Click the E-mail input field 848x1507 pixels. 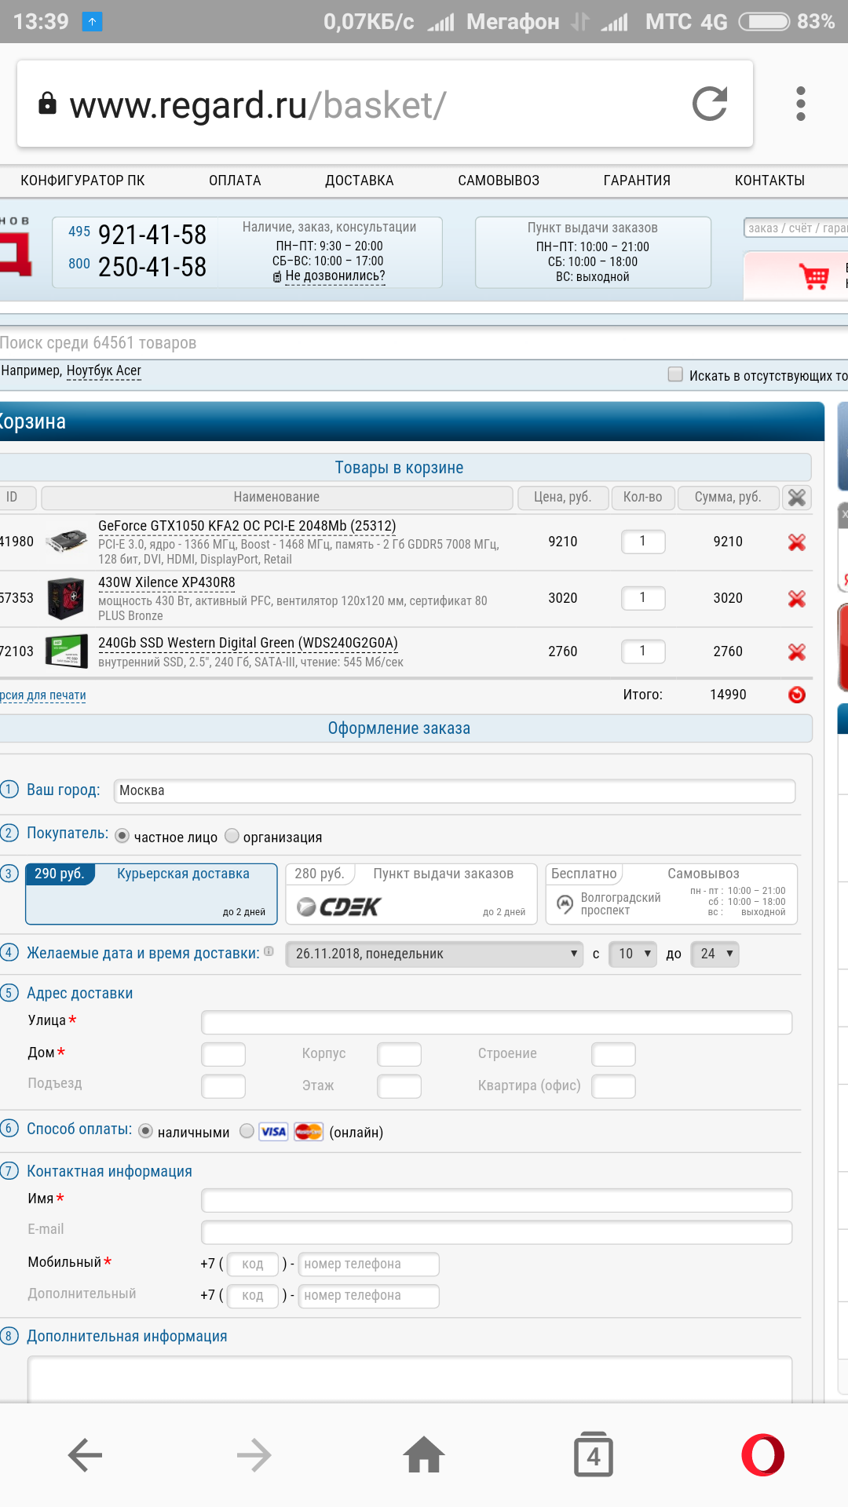click(x=496, y=1232)
